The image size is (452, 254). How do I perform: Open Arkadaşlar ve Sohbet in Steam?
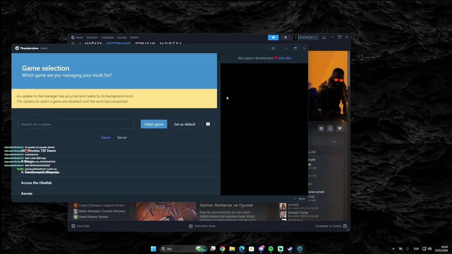331,226
